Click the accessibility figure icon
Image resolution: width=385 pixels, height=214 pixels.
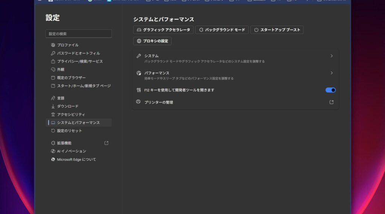pyautogui.click(x=53, y=114)
